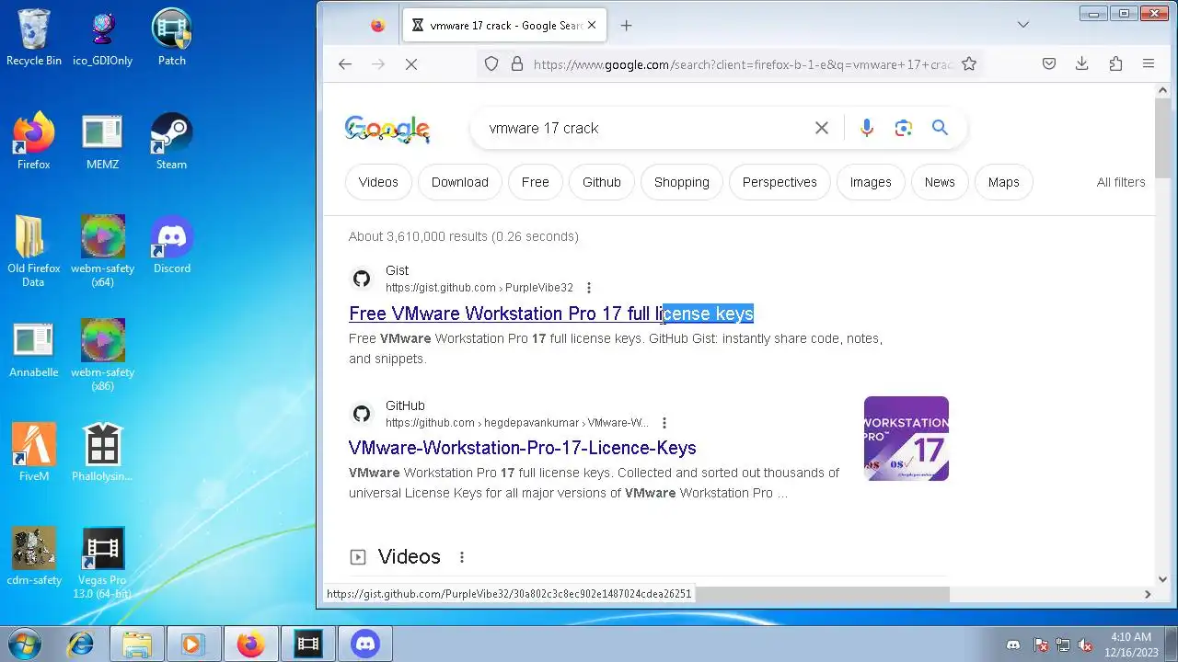
Task: Click the padlock site information icon
Action: [x=517, y=63]
